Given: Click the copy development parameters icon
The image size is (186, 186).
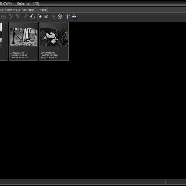Looking at the screenshot, I should [x=11, y=16].
